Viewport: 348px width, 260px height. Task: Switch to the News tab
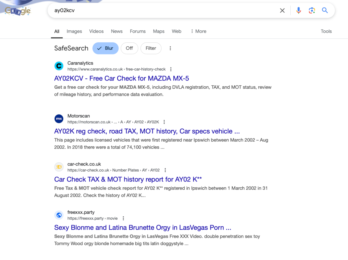tap(117, 31)
